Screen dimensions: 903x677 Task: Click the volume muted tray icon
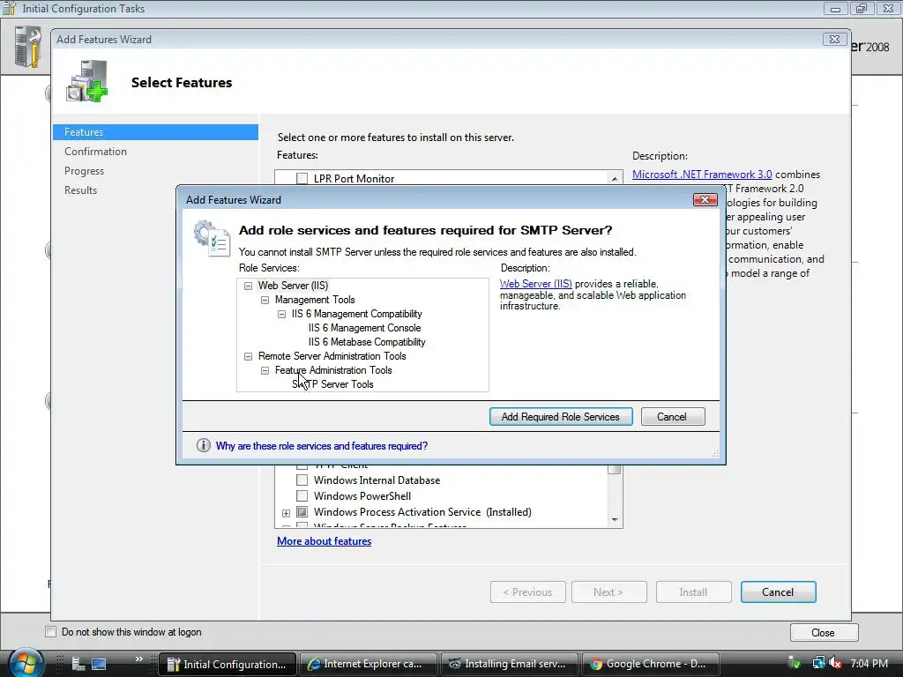835,663
